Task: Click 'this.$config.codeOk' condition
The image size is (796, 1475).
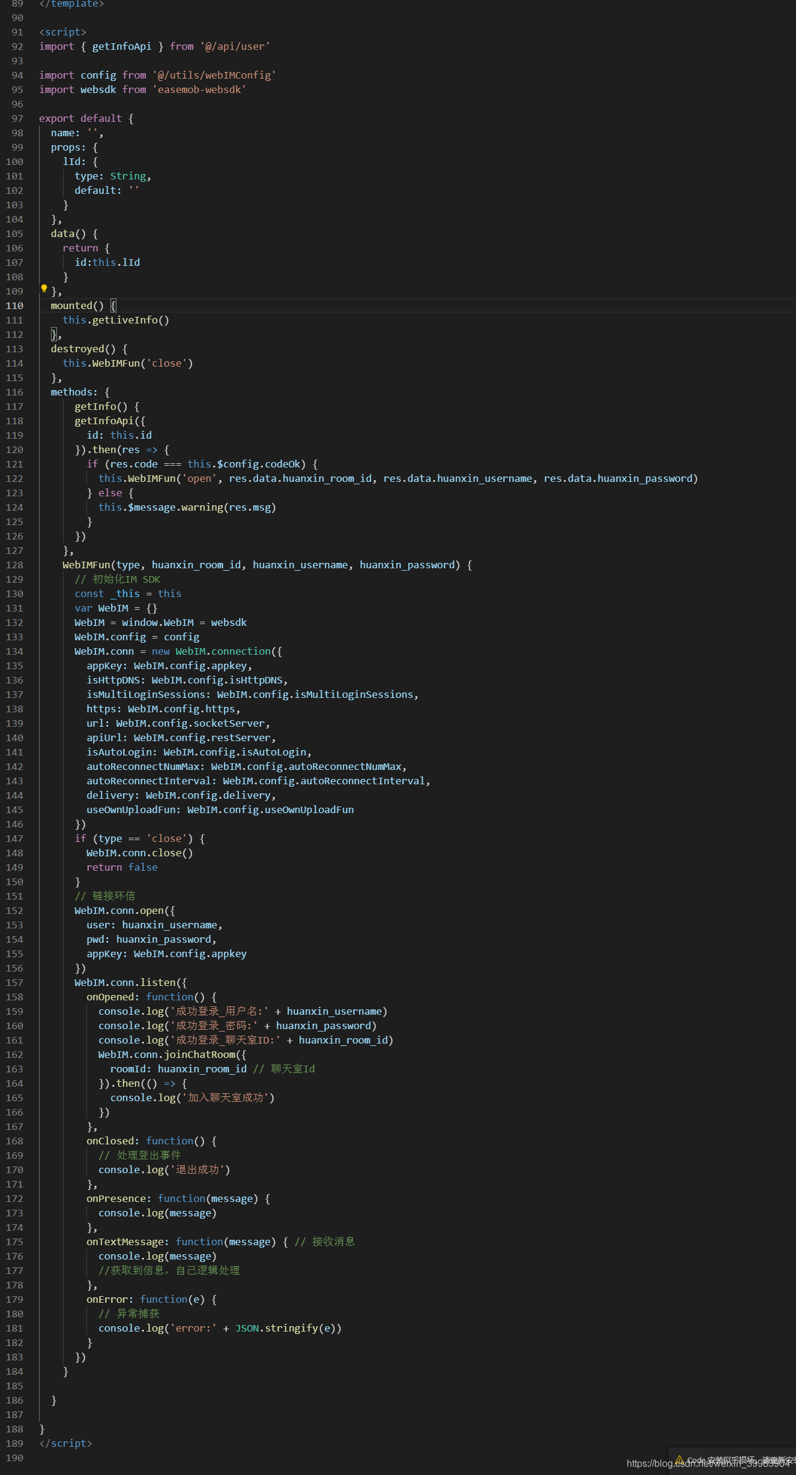Action: coord(244,464)
